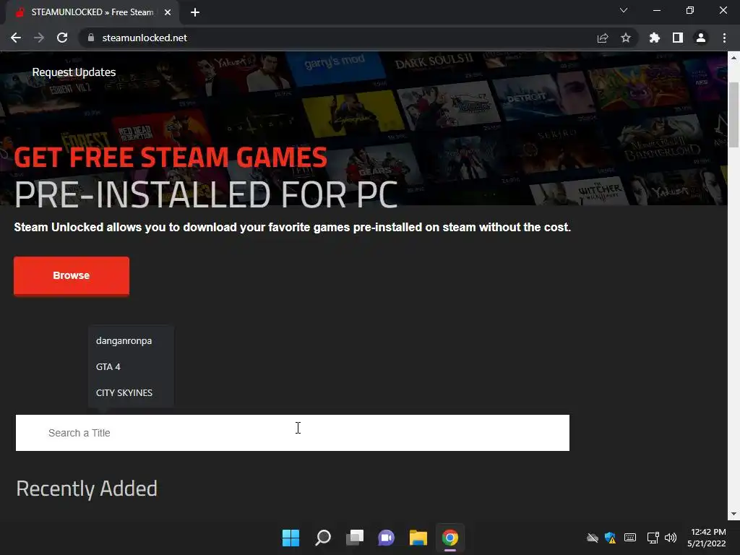Open the Chrome profile avatar
Screen dimensions: 740x555
coord(701,38)
